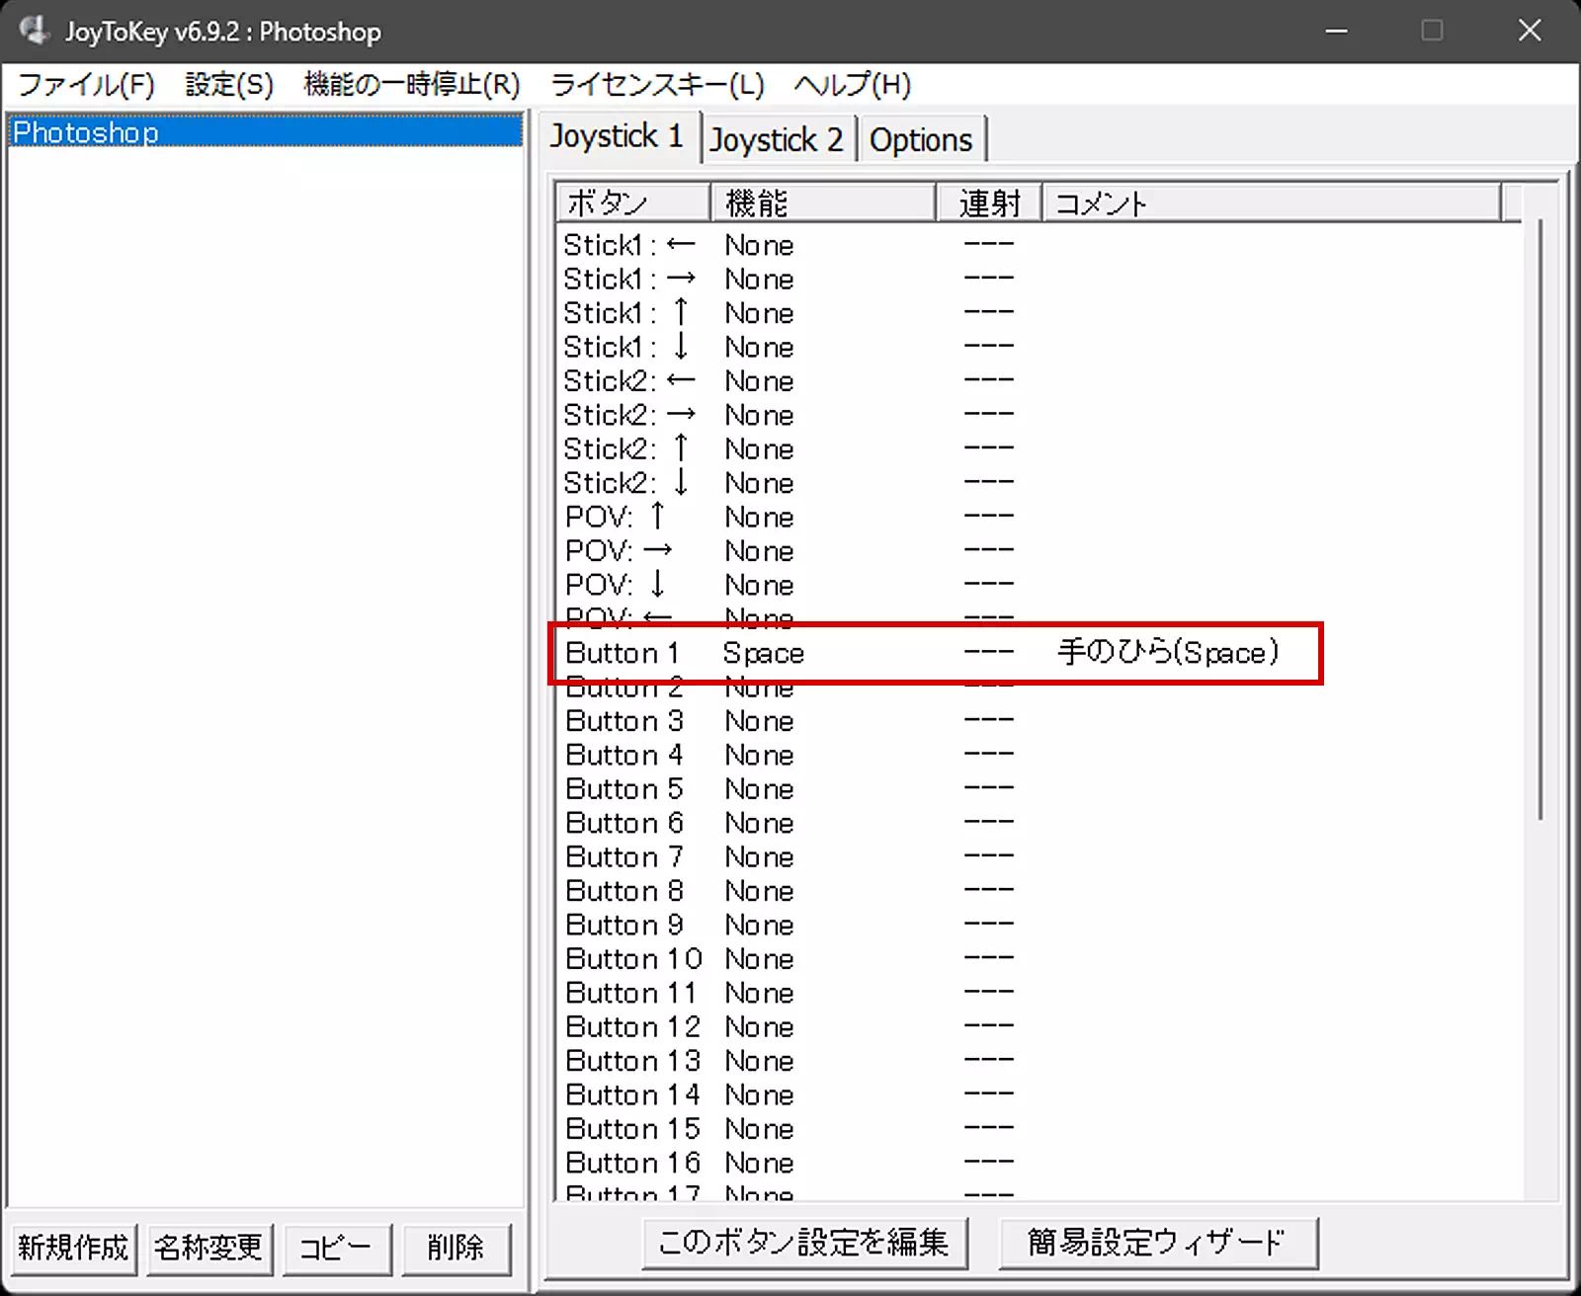Select the Button 4 row
This screenshot has height=1296, width=1581.
1038,755
